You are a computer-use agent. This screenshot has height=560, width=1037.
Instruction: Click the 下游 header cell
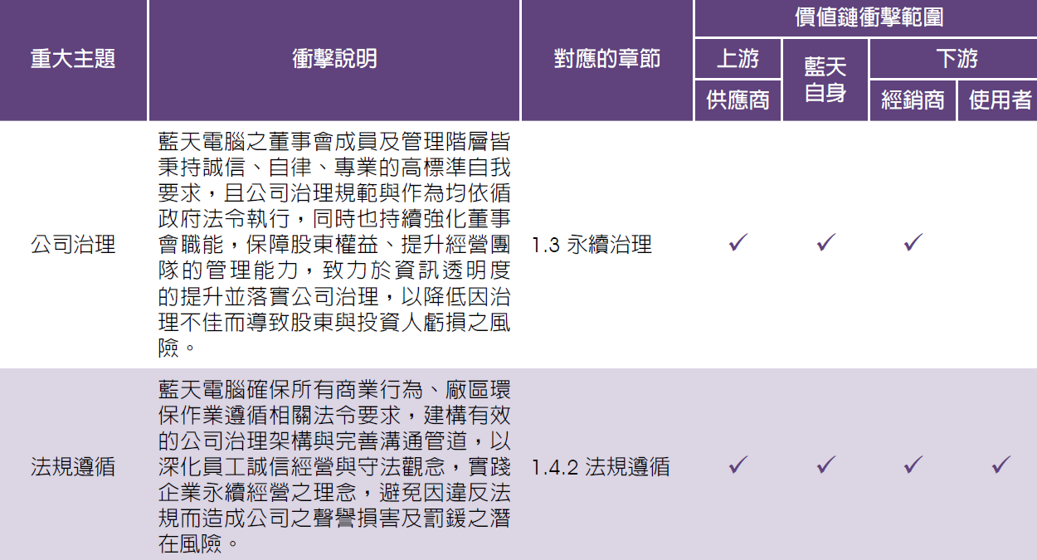coord(954,58)
